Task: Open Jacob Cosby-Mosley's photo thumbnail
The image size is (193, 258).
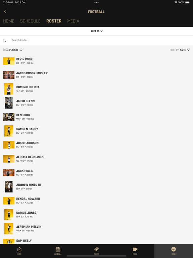Action: coord(9,75)
